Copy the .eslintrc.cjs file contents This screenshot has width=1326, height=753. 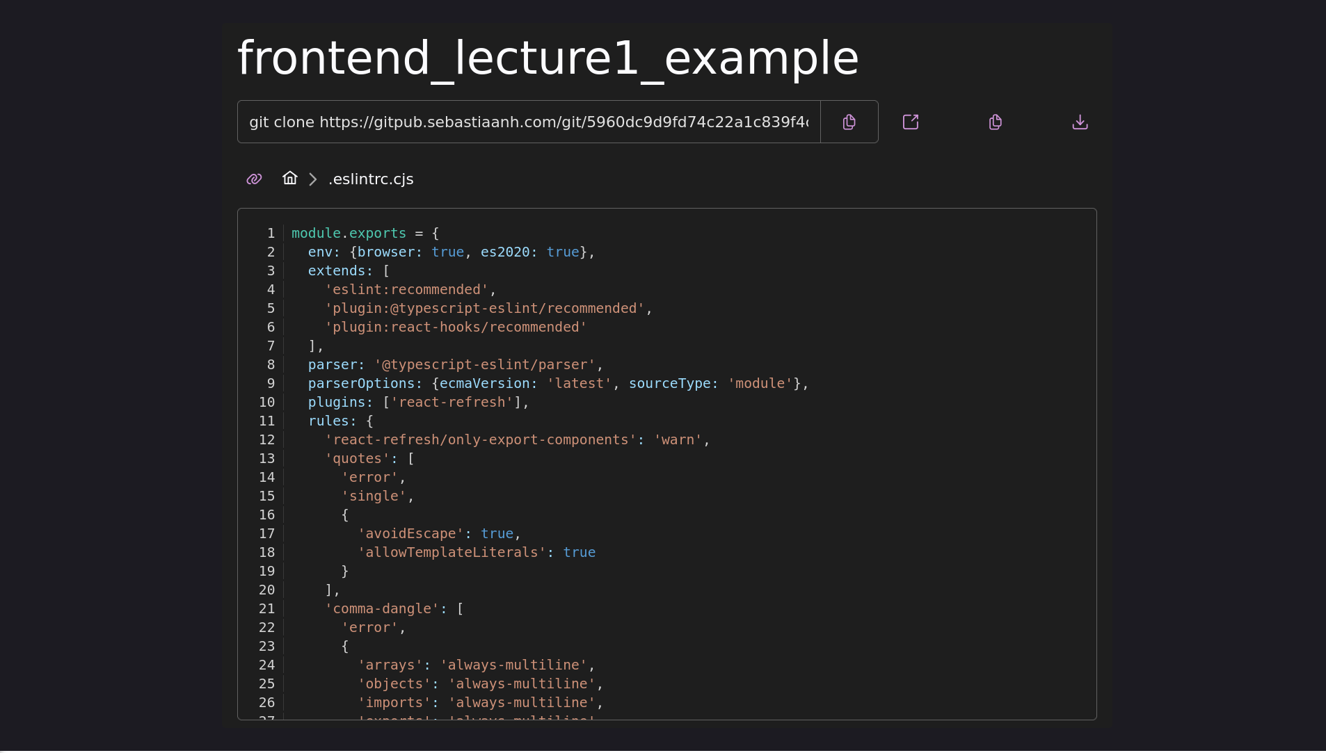coord(995,122)
